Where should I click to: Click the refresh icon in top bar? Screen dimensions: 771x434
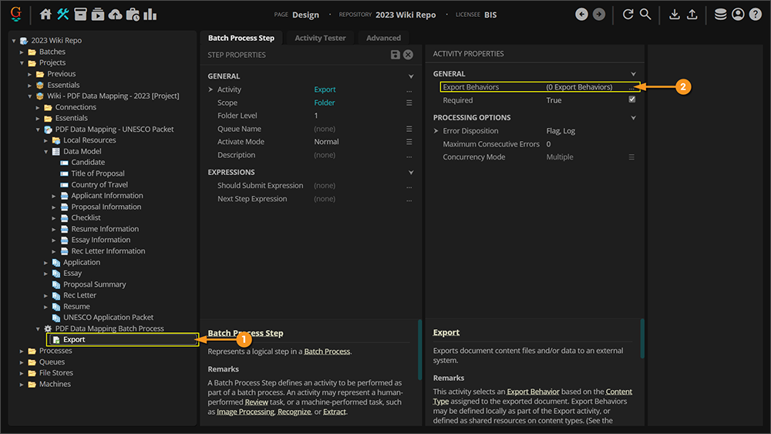[x=628, y=15]
